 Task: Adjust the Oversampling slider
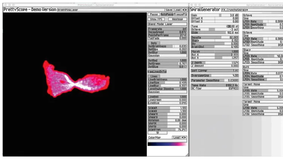(215, 76)
